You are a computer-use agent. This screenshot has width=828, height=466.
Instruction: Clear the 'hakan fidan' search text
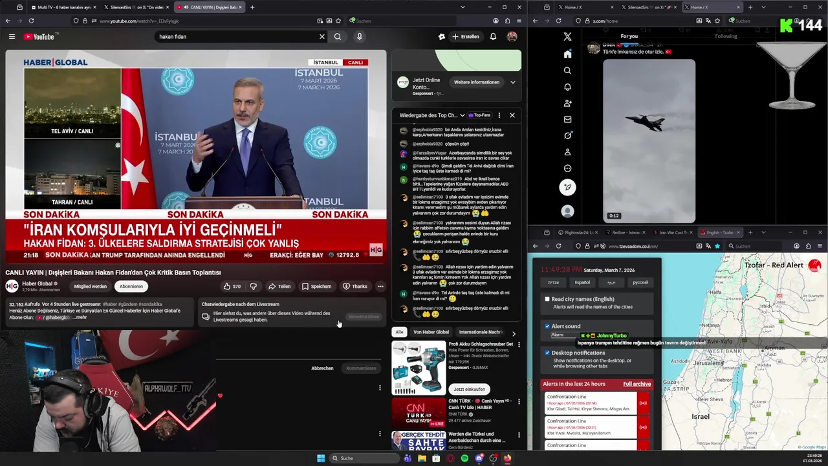[321, 37]
